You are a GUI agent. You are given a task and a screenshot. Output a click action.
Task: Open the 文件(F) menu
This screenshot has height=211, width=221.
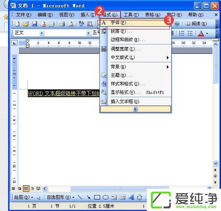point(23,15)
